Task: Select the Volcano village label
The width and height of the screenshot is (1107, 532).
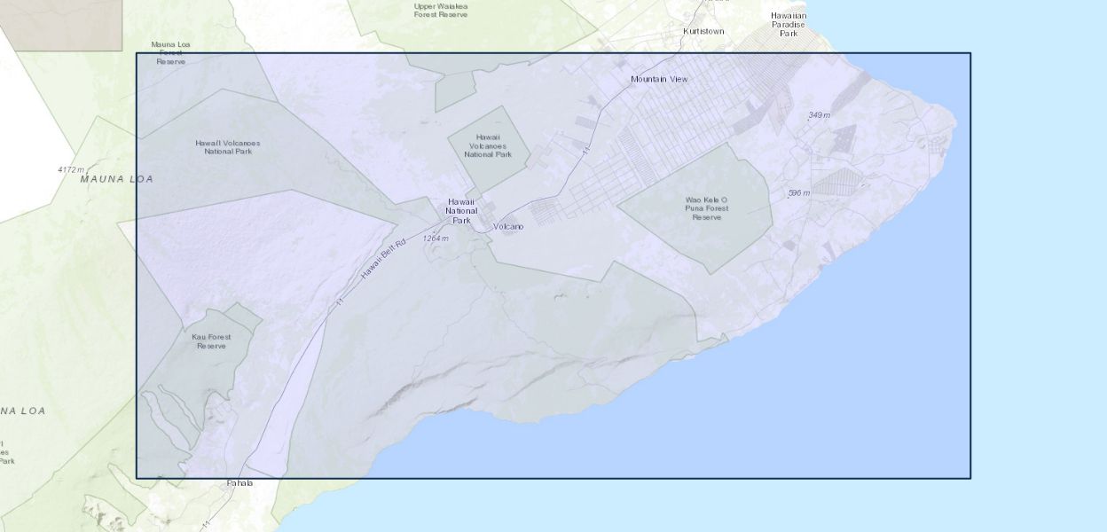Action: pyautogui.click(x=508, y=227)
